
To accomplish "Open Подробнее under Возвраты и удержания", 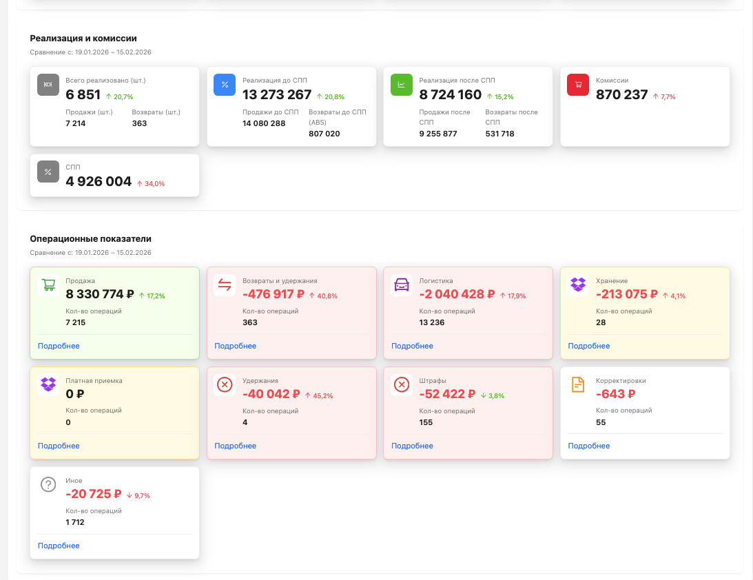I will tap(236, 346).
